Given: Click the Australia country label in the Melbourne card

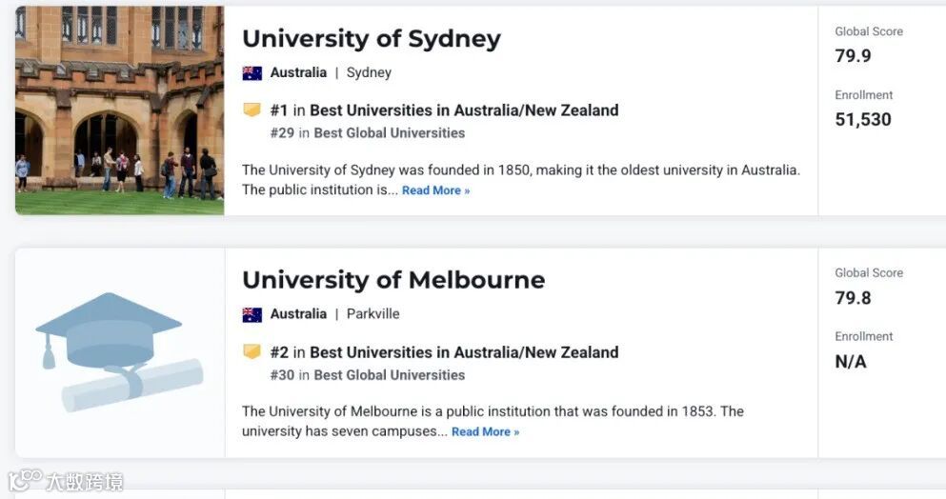Looking at the screenshot, I should coord(298,313).
